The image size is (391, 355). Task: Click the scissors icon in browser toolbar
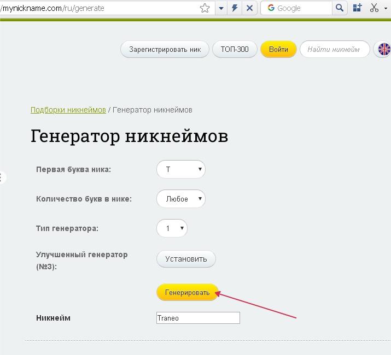click(374, 8)
